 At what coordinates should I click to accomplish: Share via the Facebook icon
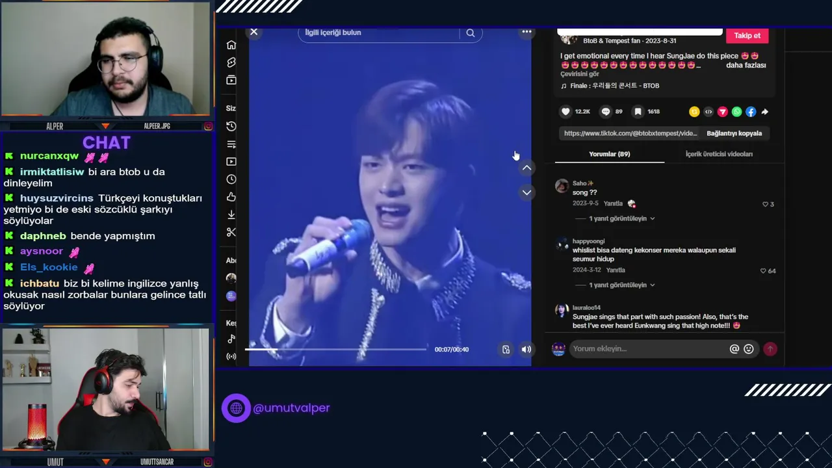tap(751, 112)
